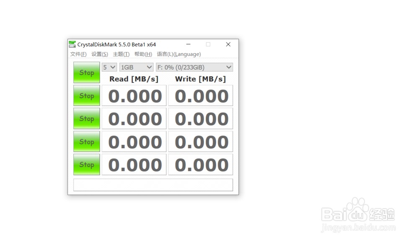Open the 帮助(H) menu
Viewport: 419px width, 242px height.
[143, 54]
